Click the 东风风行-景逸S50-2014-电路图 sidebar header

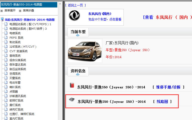tap(29, 5)
